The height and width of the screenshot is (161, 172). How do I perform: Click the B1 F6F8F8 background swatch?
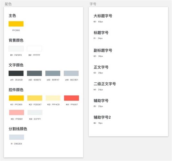click(x=16, y=49)
